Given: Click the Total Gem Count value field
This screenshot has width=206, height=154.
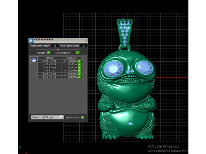Looking at the screenshot, I should point(84,46).
